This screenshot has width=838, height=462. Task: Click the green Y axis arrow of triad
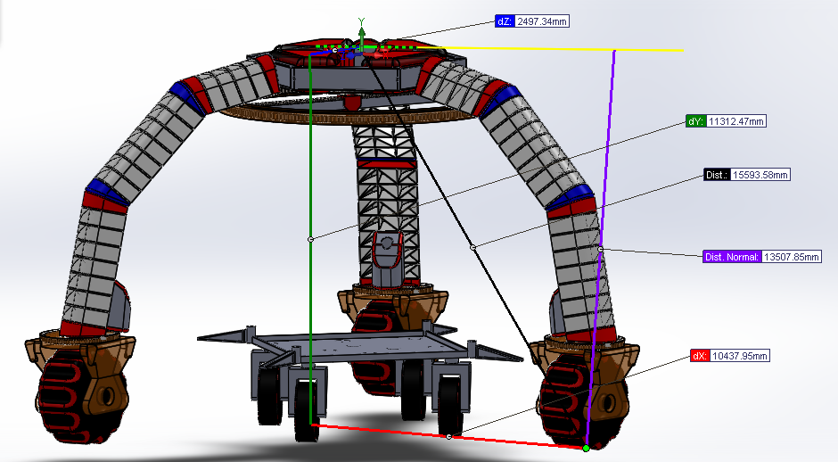[x=362, y=33]
